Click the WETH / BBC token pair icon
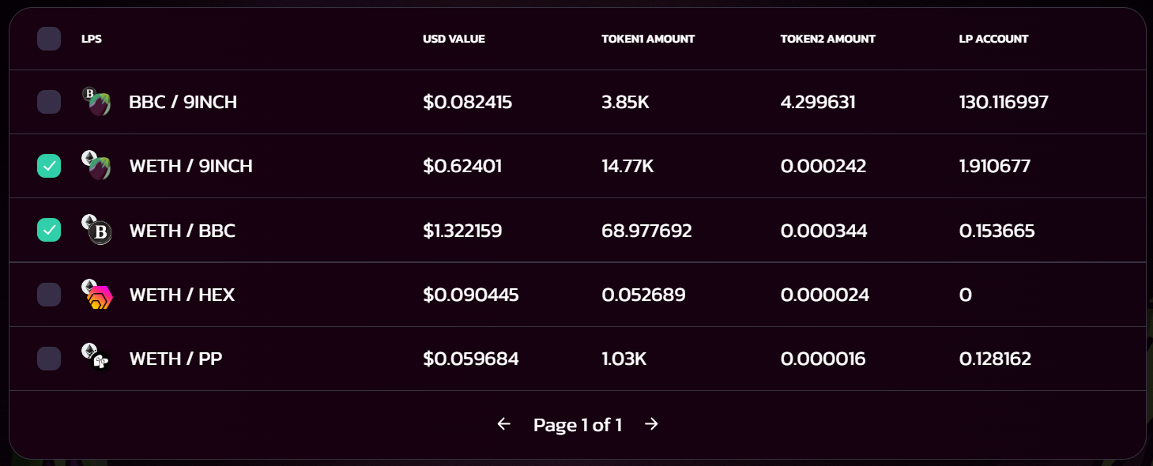The width and height of the screenshot is (1153, 466). 96,230
